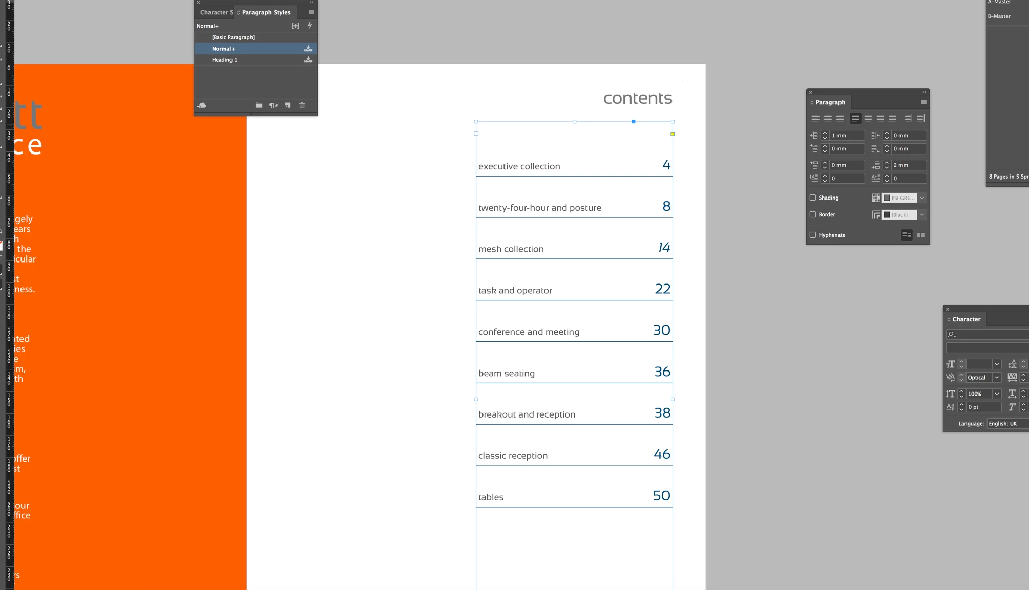Open the border colour dropdown

click(x=922, y=215)
